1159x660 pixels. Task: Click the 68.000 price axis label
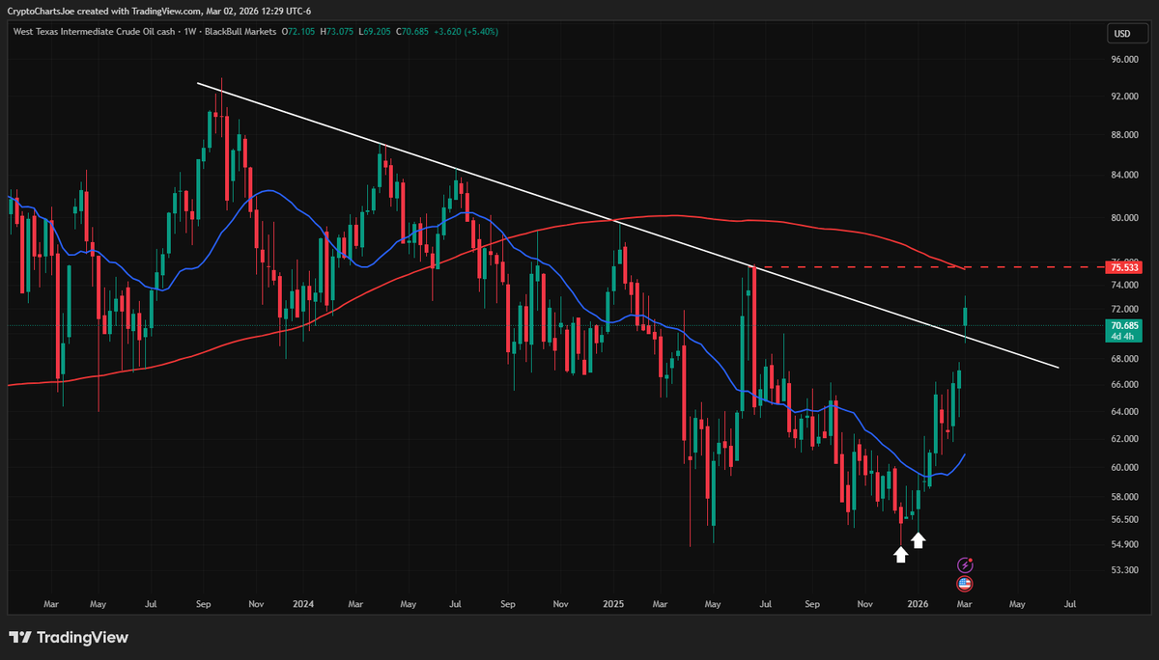click(x=1125, y=359)
